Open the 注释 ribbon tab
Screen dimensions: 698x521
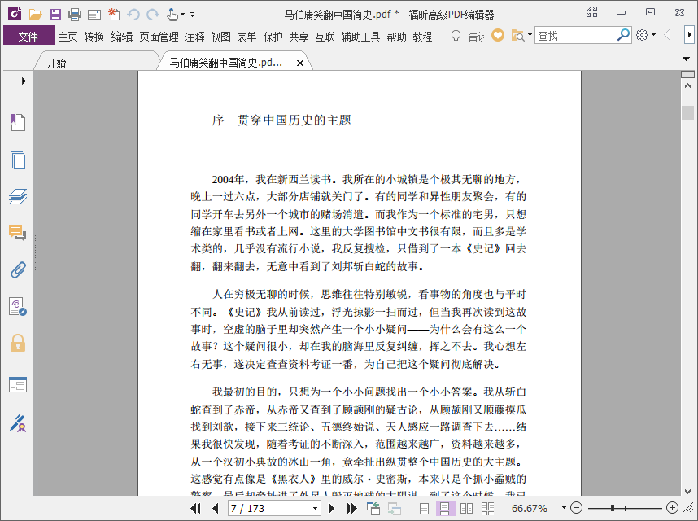[x=194, y=37]
